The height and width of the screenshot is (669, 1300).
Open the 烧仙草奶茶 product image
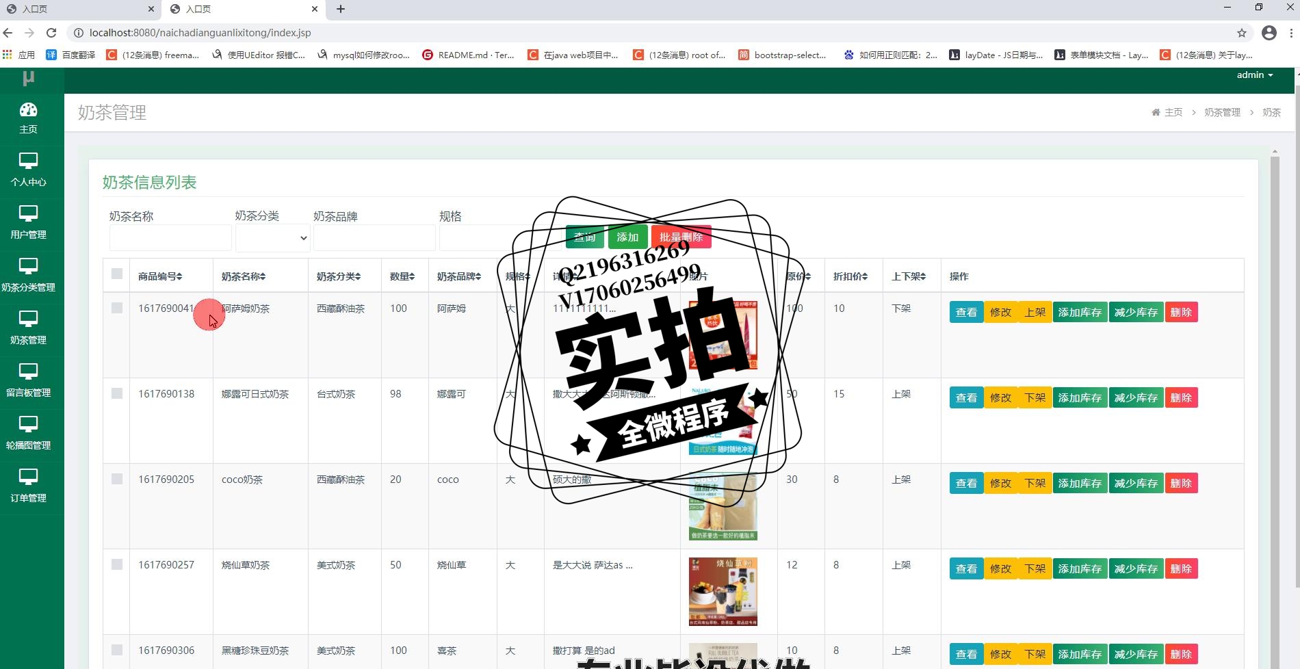point(723,592)
